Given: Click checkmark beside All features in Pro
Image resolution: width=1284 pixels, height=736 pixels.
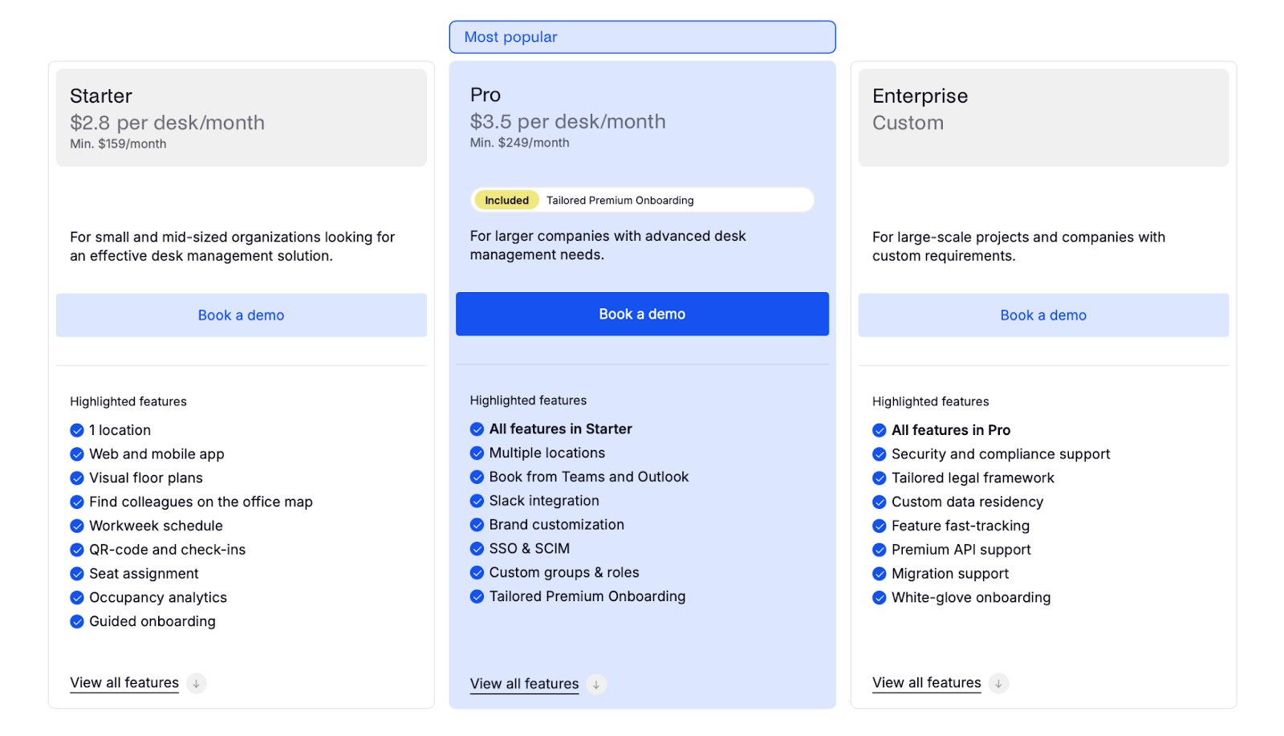Looking at the screenshot, I should tap(880, 430).
